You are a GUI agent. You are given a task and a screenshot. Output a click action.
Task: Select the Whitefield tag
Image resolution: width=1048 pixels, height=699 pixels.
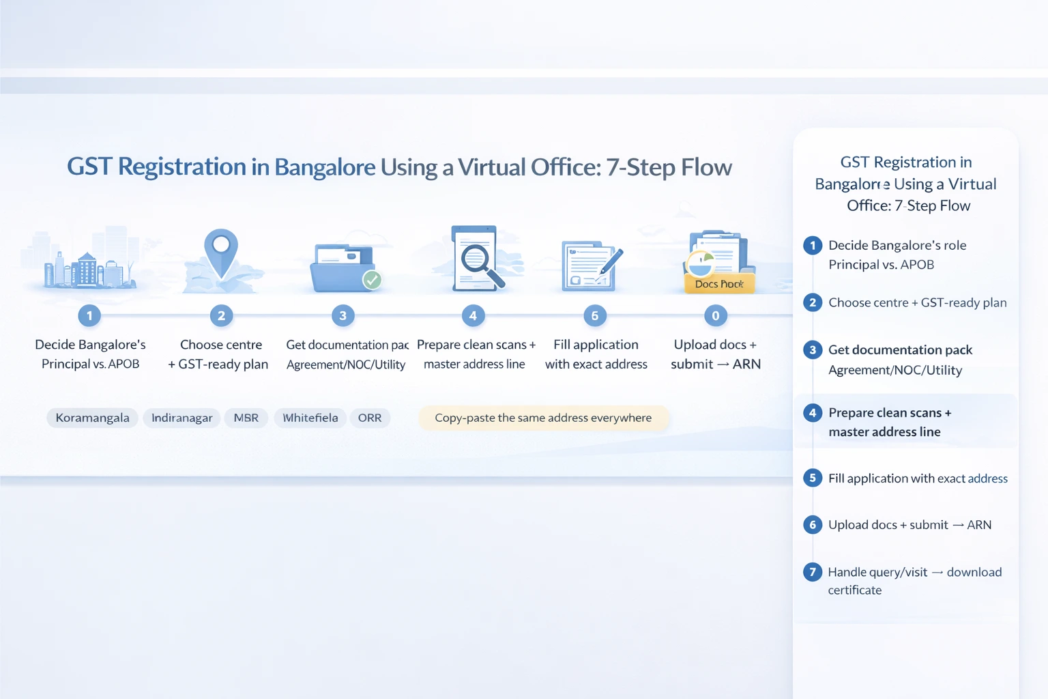(310, 417)
